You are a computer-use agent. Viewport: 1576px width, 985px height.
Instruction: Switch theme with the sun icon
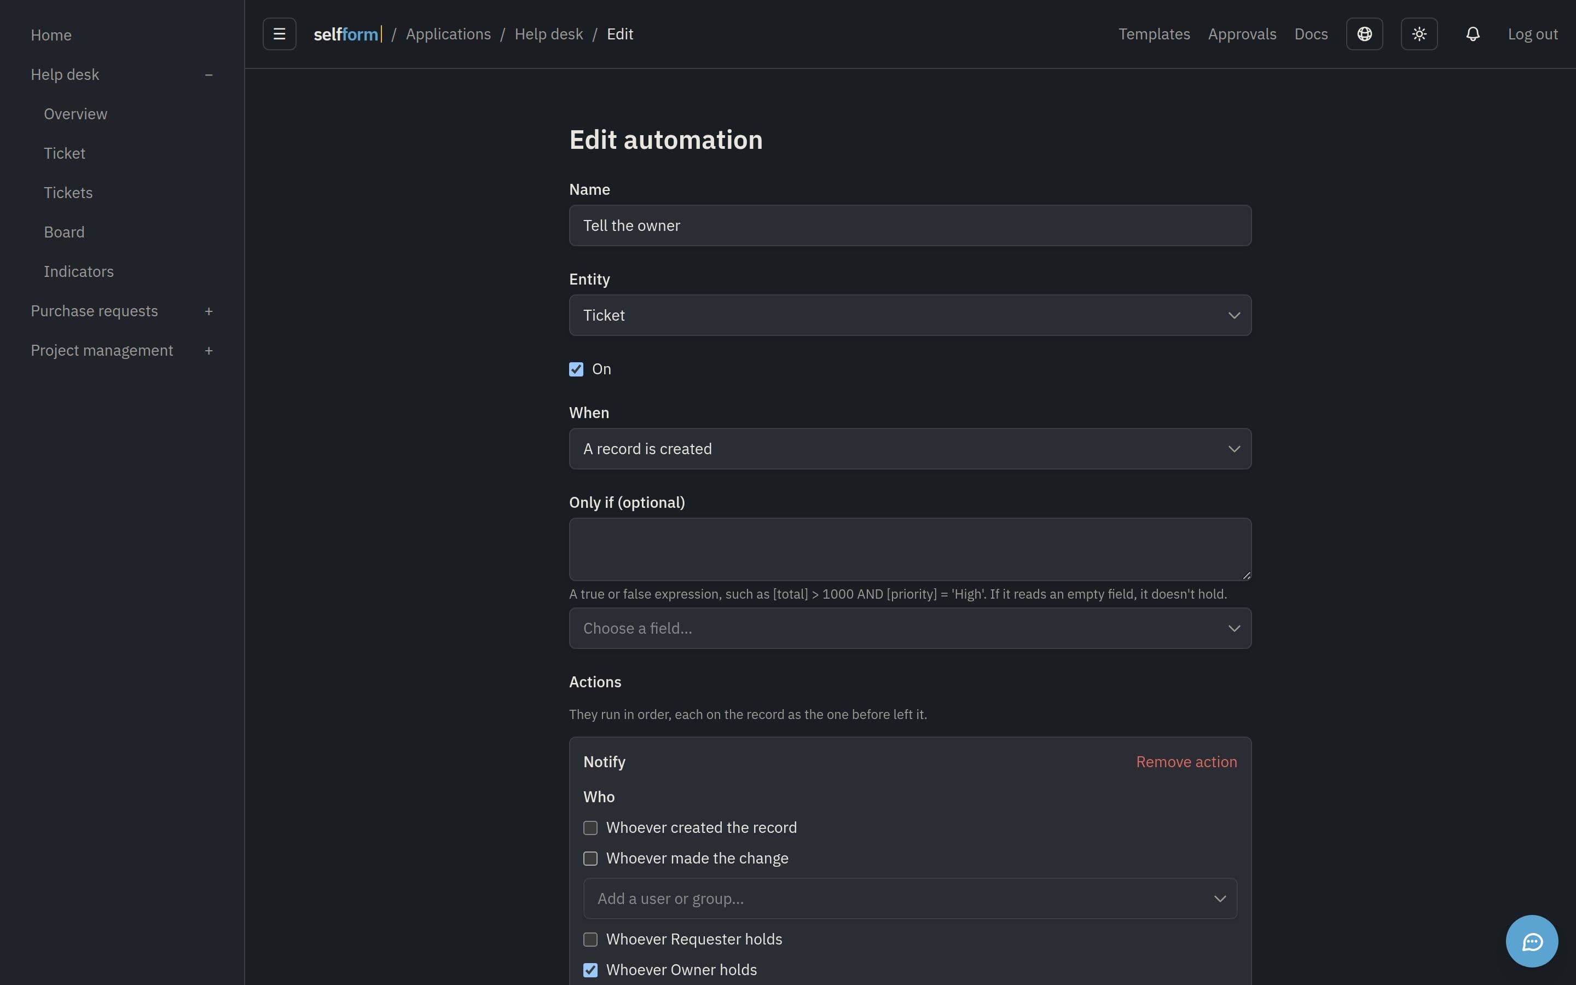tap(1419, 34)
